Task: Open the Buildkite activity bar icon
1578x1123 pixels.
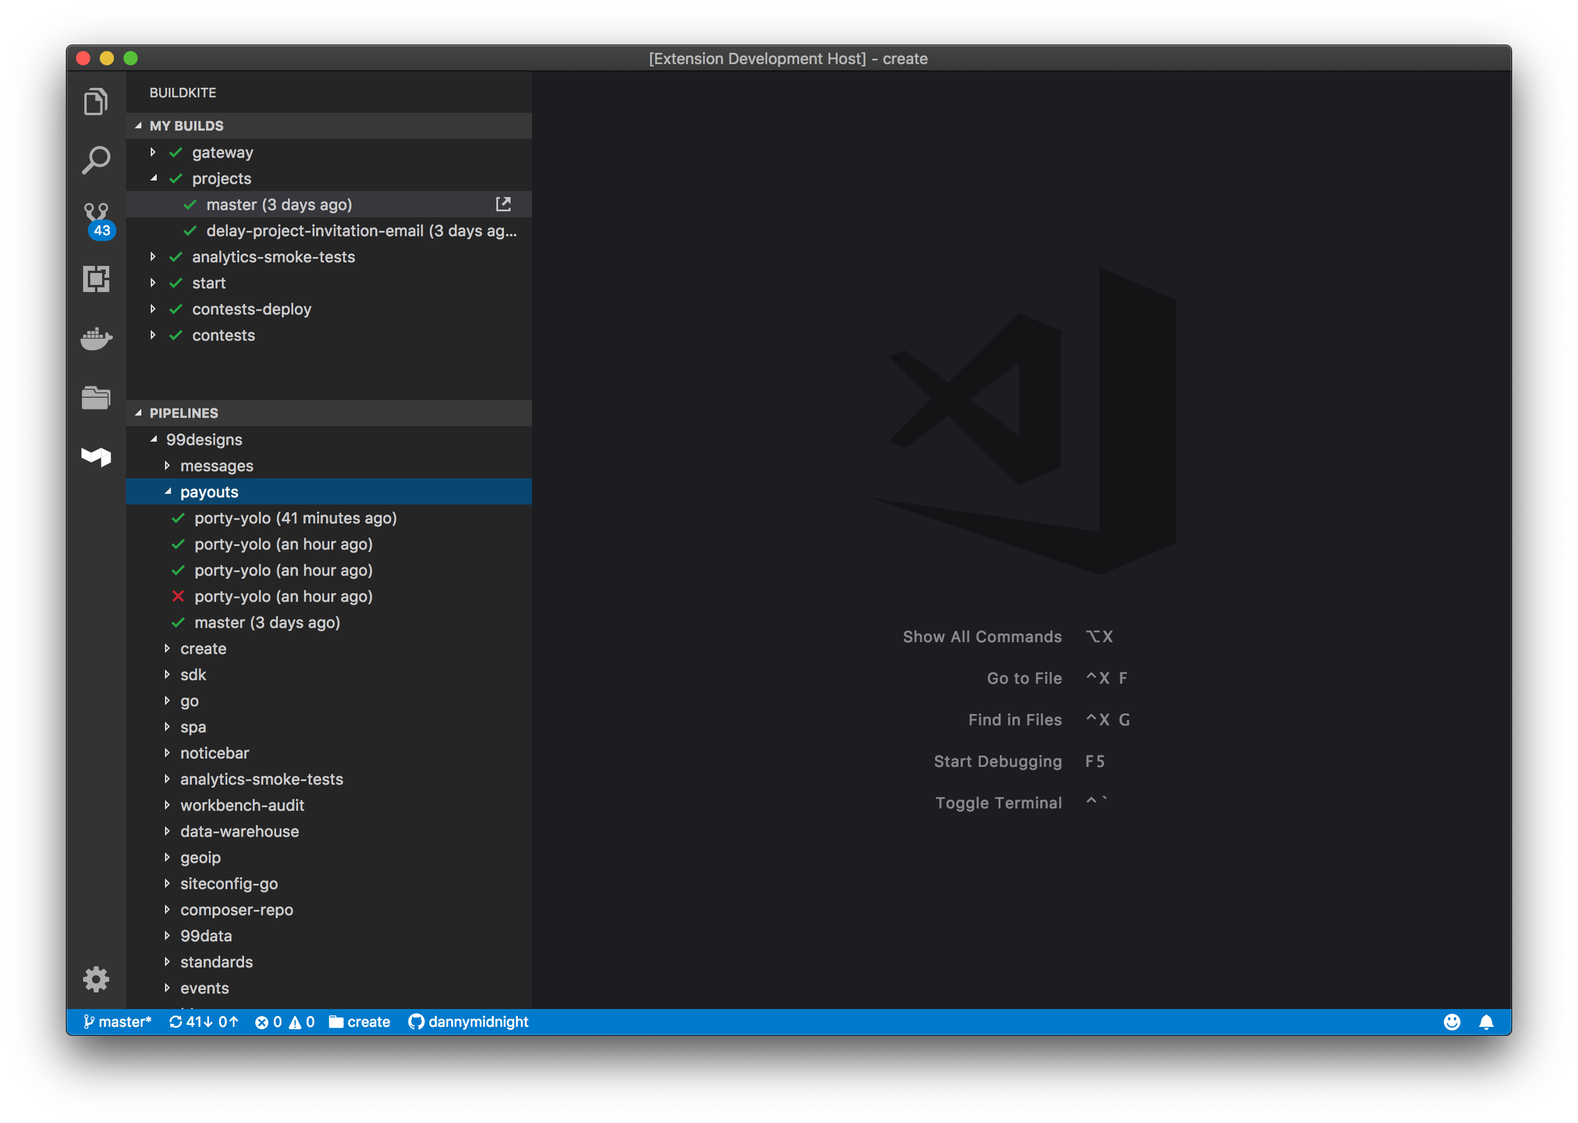Action: click(96, 456)
